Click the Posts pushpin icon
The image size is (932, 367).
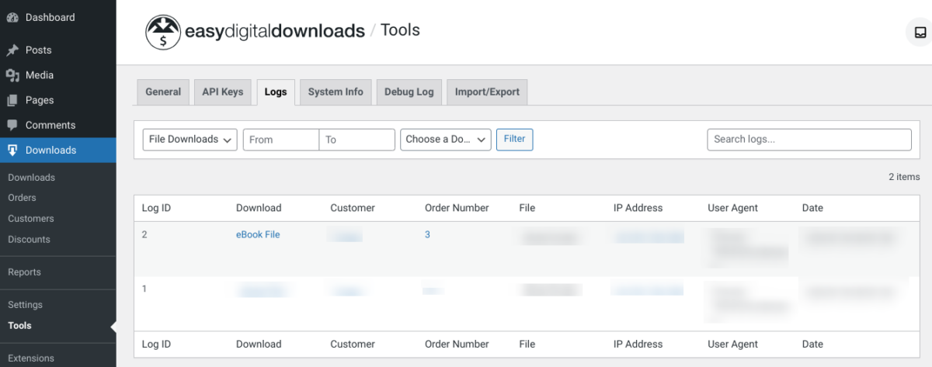point(12,50)
